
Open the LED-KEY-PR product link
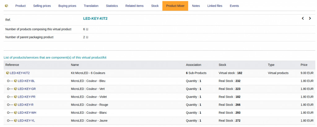(27, 97)
